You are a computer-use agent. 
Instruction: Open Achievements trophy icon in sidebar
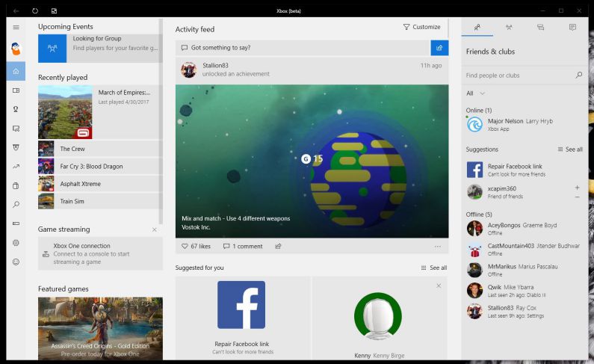pyautogui.click(x=16, y=109)
